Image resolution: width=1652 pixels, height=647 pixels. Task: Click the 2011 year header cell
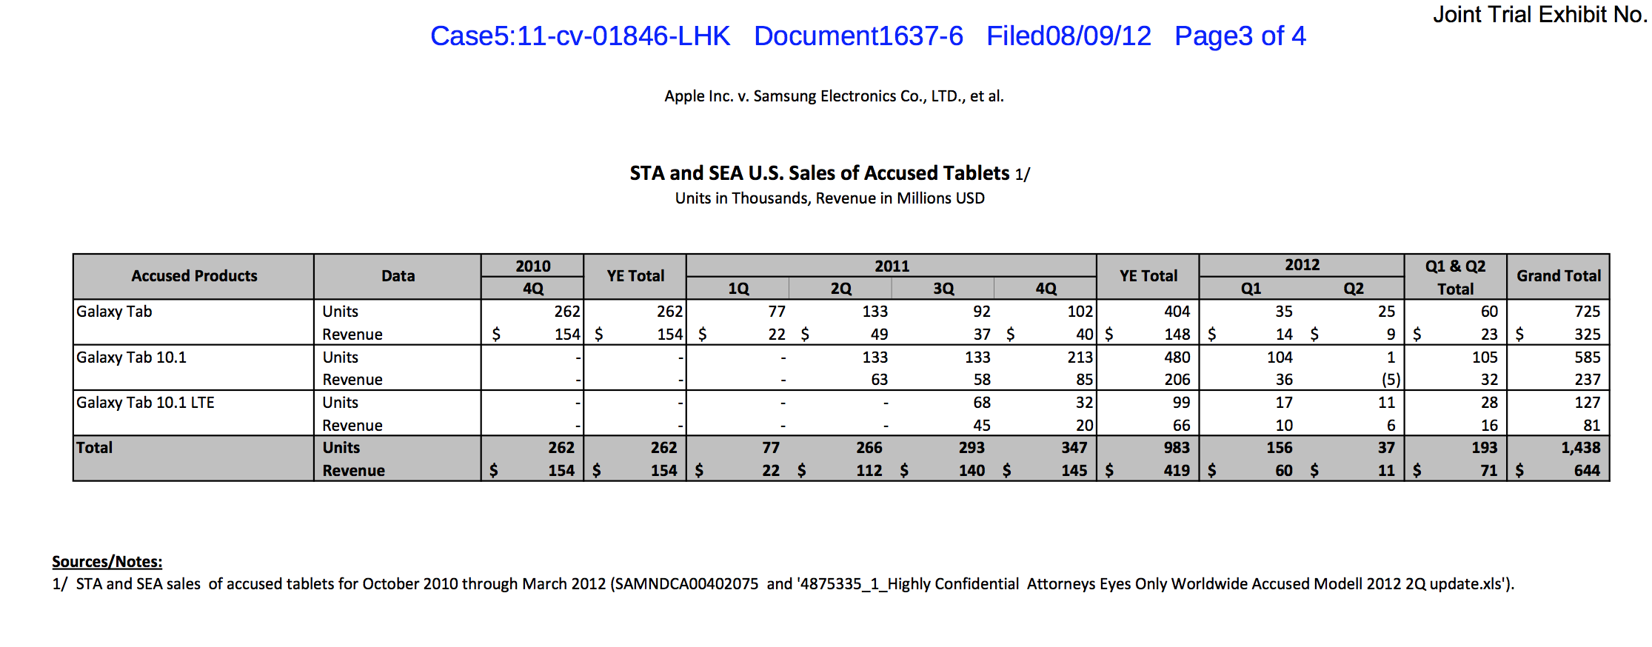click(x=892, y=266)
